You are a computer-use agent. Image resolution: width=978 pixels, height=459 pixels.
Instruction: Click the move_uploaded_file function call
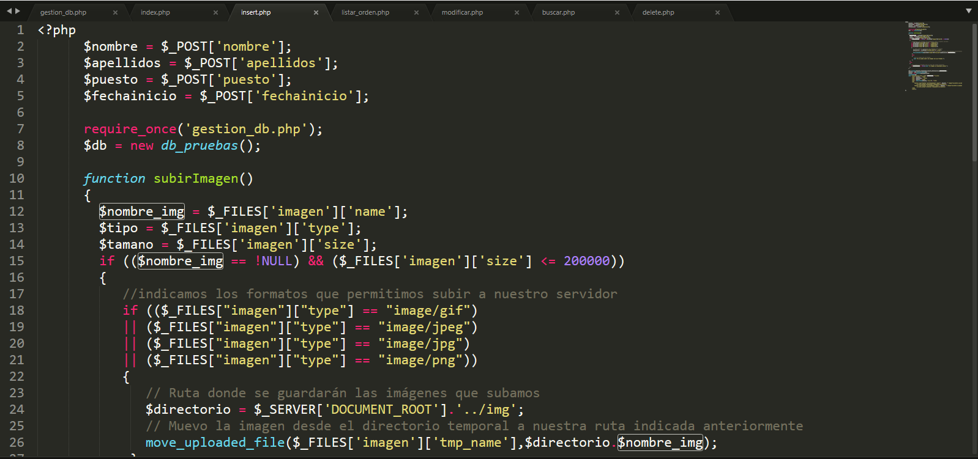tap(215, 442)
